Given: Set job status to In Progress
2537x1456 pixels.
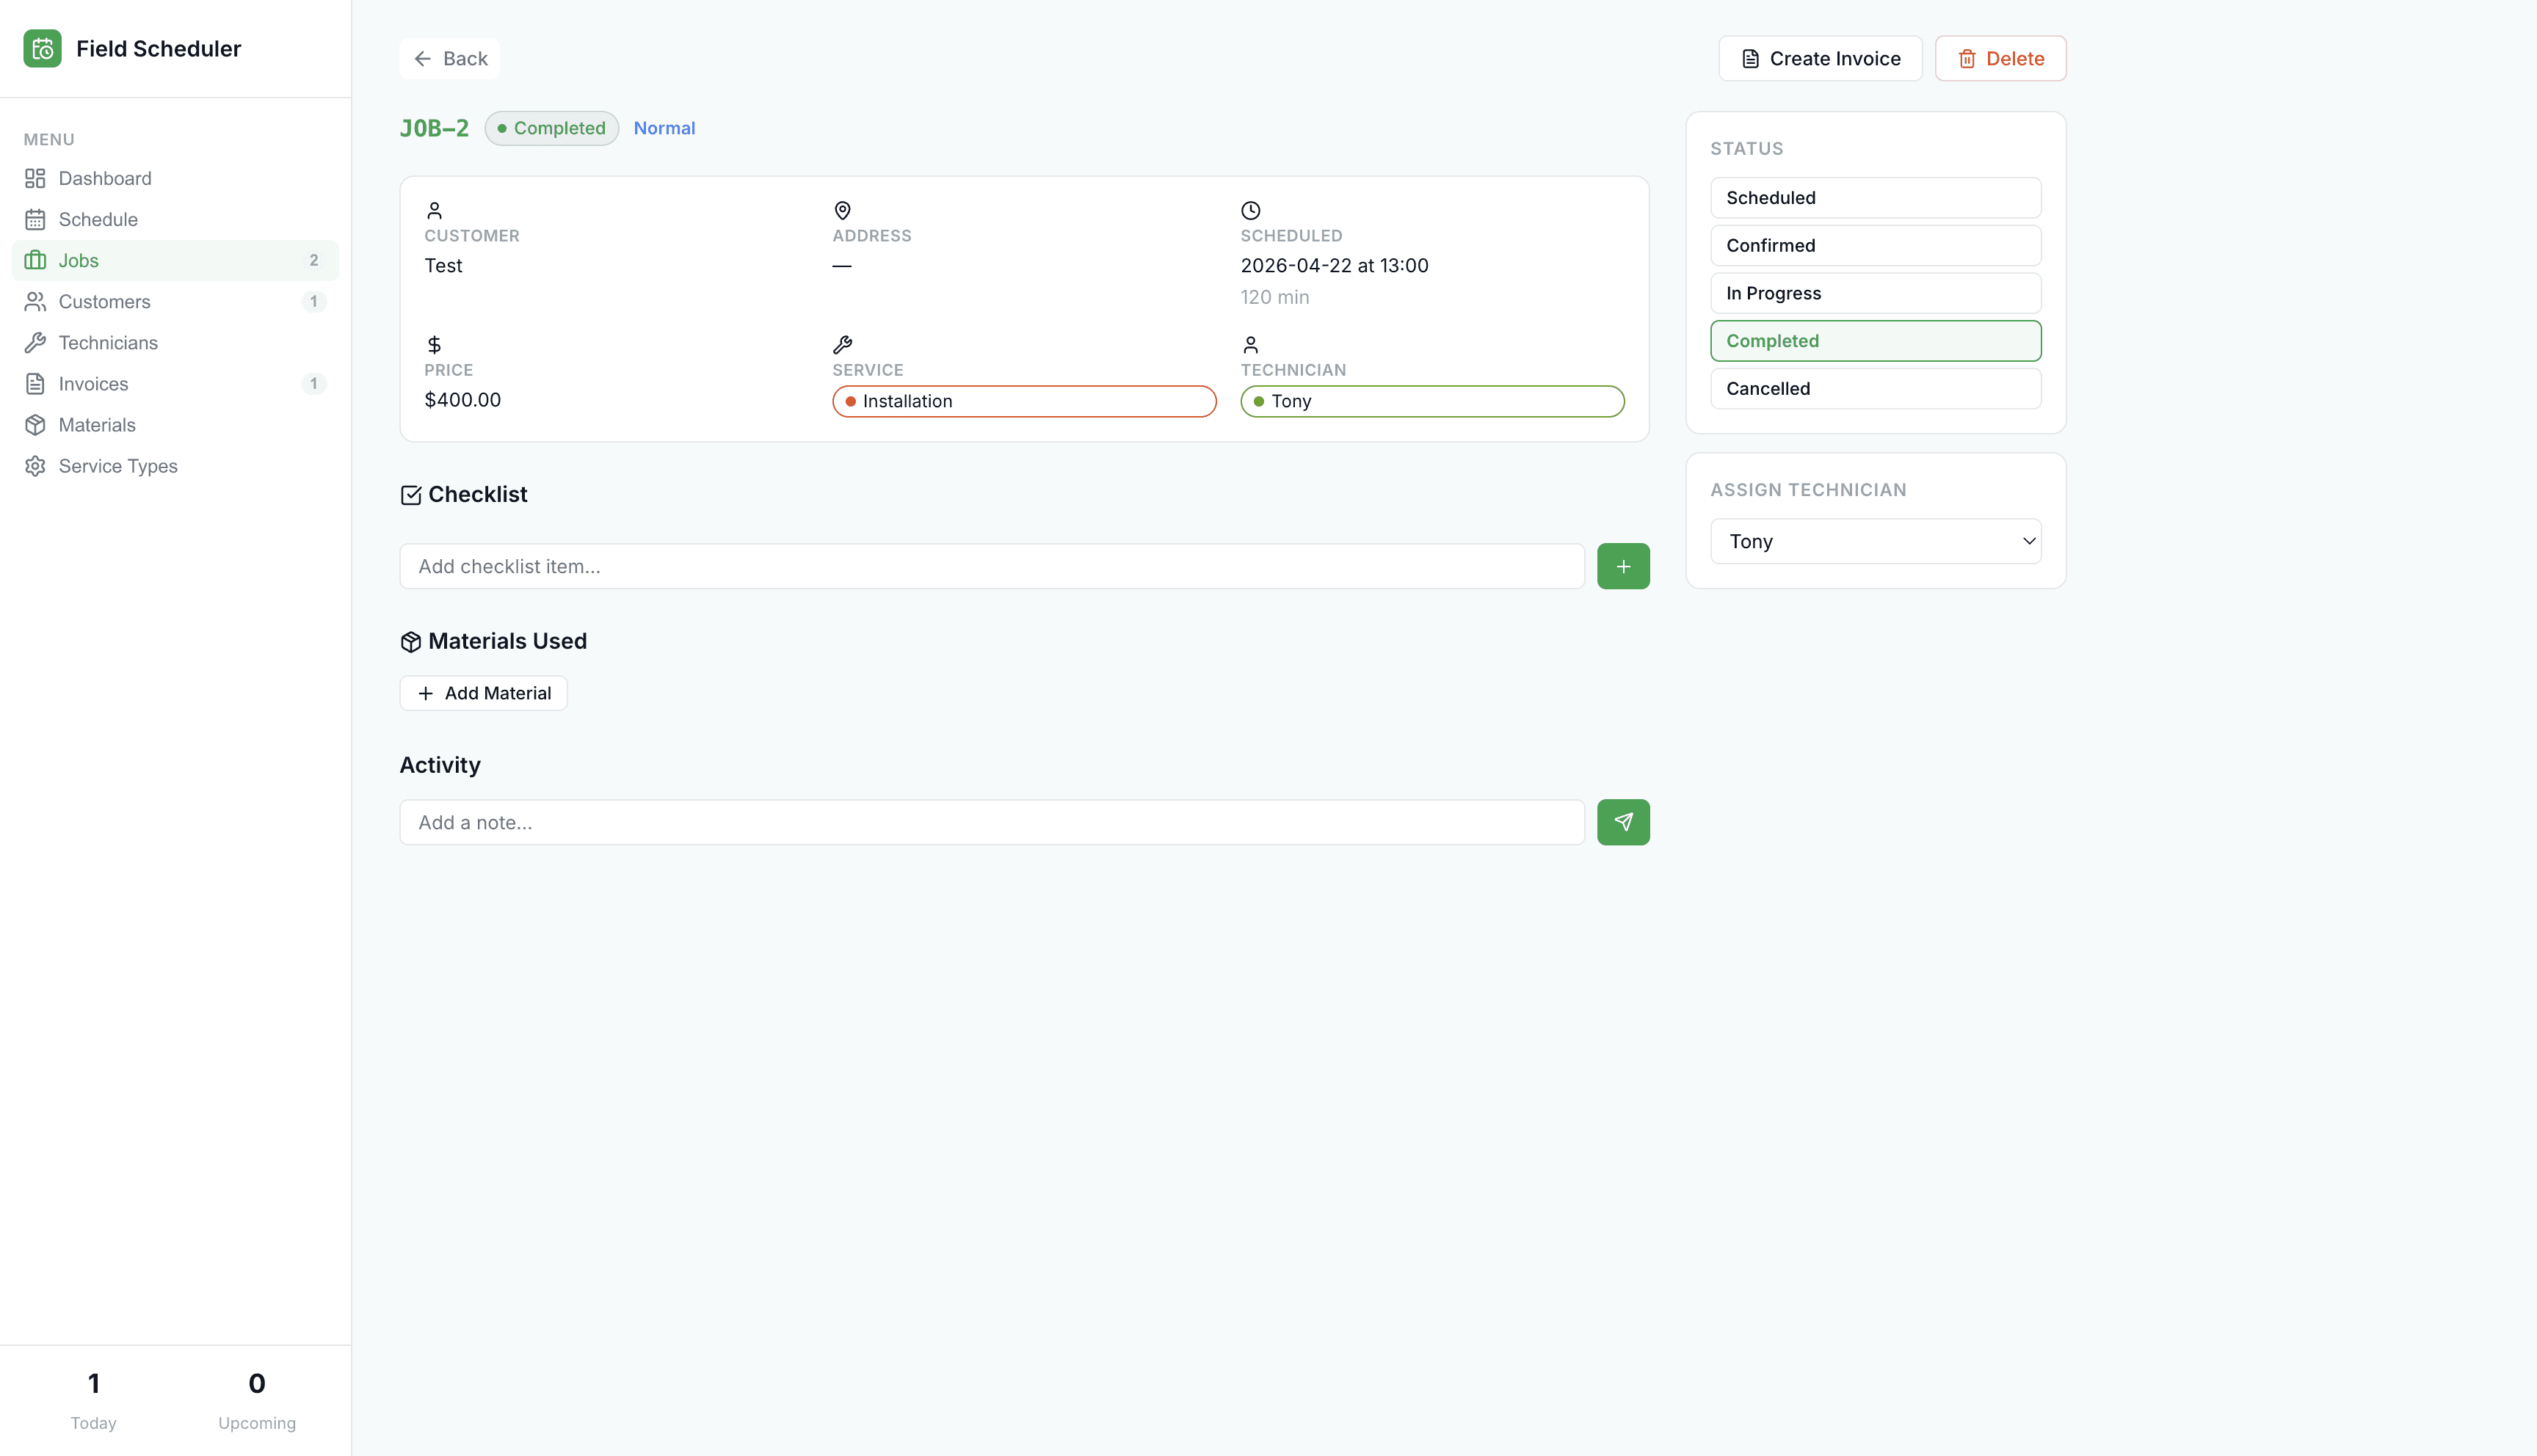Looking at the screenshot, I should [1874, 293].
